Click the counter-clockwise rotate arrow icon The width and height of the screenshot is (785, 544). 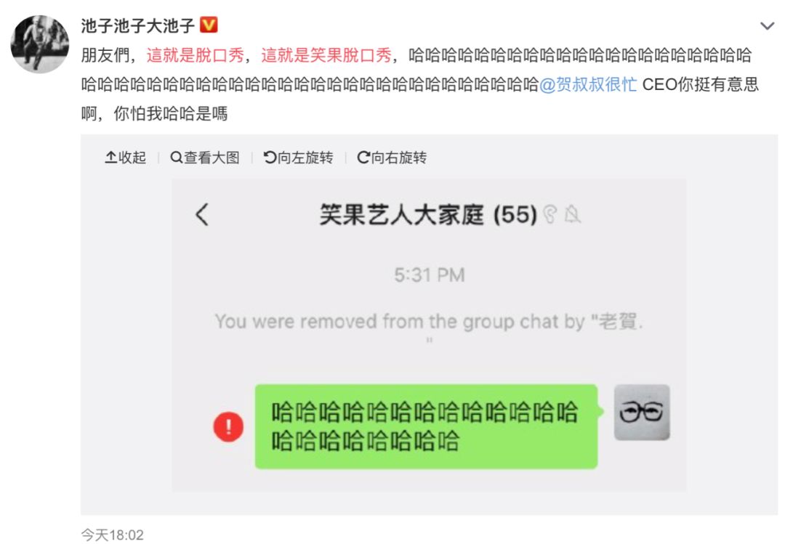tap(270, 158)
